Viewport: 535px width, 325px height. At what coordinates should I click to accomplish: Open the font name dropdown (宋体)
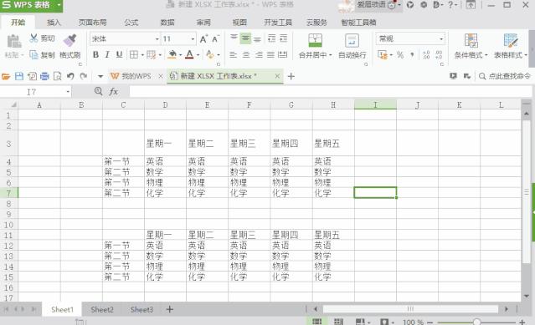pyautogui.click(x=157, y=39)
